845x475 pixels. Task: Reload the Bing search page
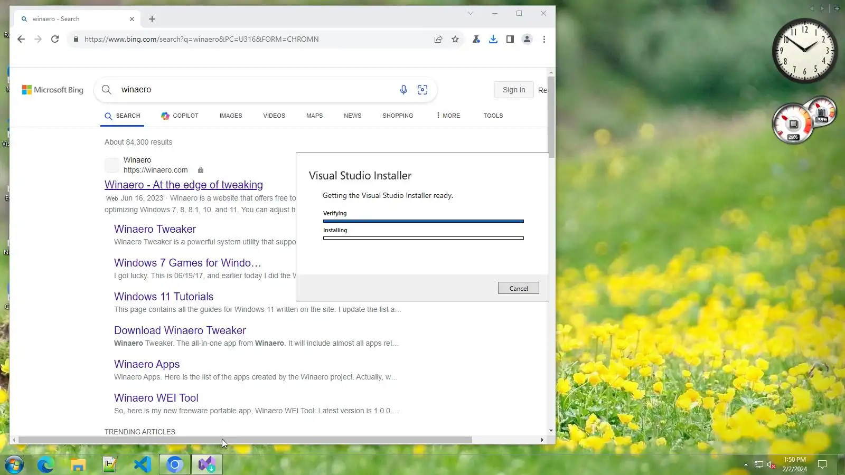pyautogui.click(x=55, y=39)
